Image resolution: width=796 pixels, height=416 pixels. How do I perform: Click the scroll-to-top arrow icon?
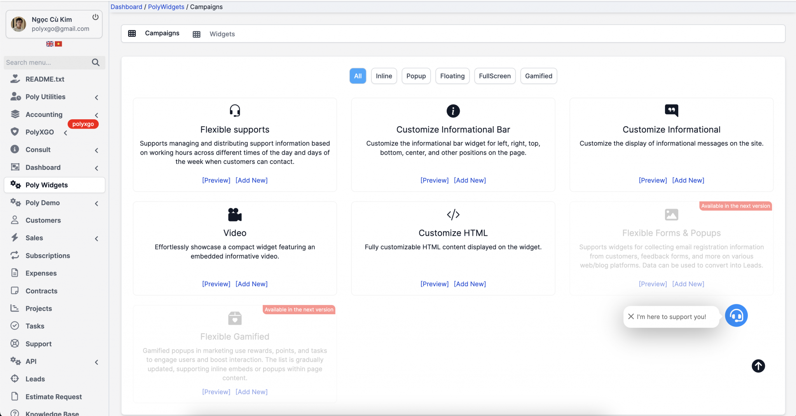click(x=758, y=366)
